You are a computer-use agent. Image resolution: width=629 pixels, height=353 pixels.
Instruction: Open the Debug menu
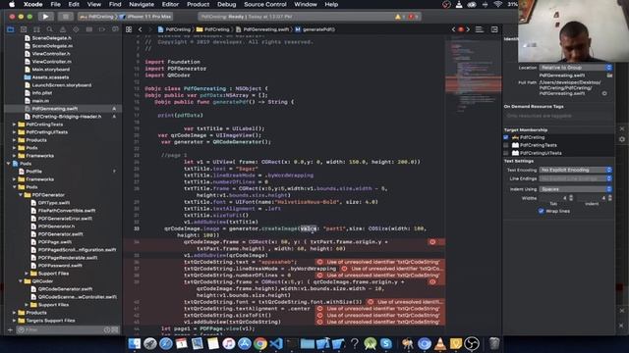click(226, 4)
